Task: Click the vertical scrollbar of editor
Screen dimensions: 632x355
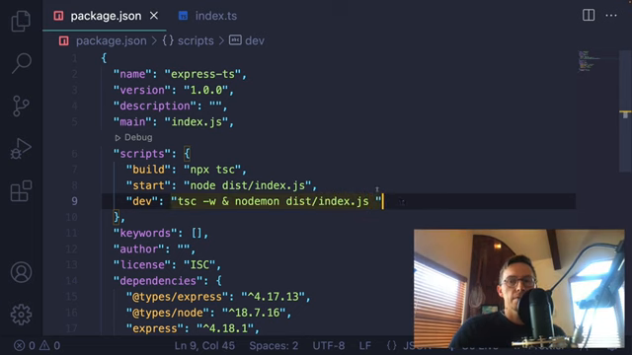Action: pyautogui.click(x=625, y=111)
